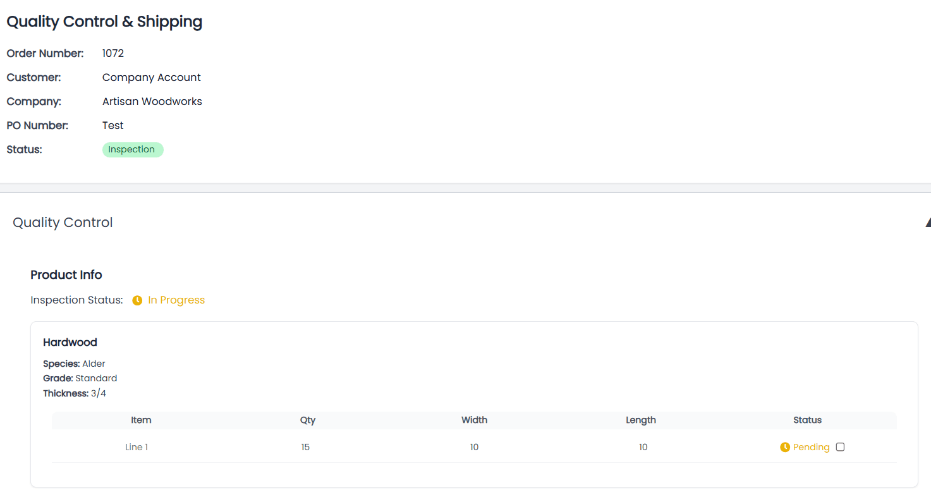Click the clock icon beside In Progress status

pyautogui.click(x=137, y=300)
